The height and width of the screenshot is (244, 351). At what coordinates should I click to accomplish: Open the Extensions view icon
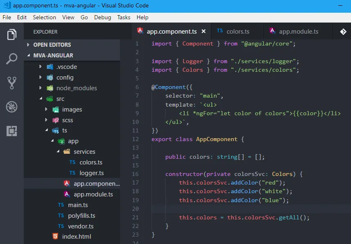11,131
